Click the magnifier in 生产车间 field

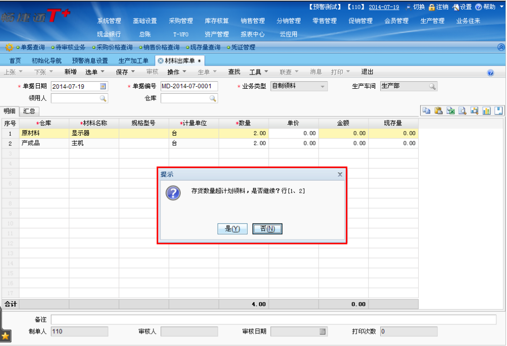(432, 86)
